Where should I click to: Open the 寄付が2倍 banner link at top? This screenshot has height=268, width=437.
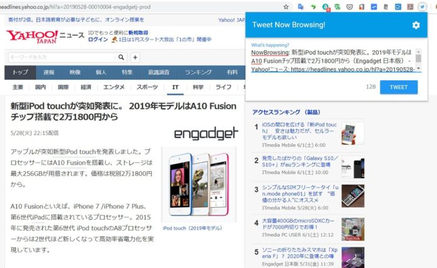pyautogui.click(x=76, y=20)
